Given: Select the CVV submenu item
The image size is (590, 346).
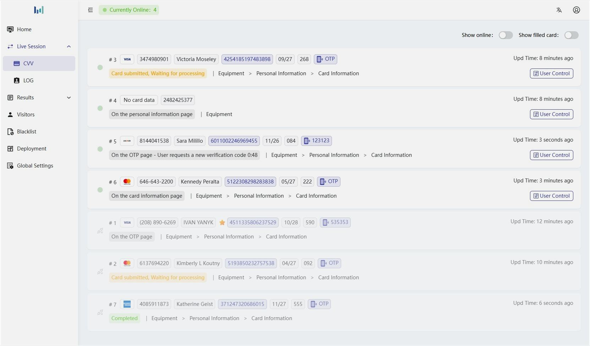Looking at the screenshot, I should (39, 64).
